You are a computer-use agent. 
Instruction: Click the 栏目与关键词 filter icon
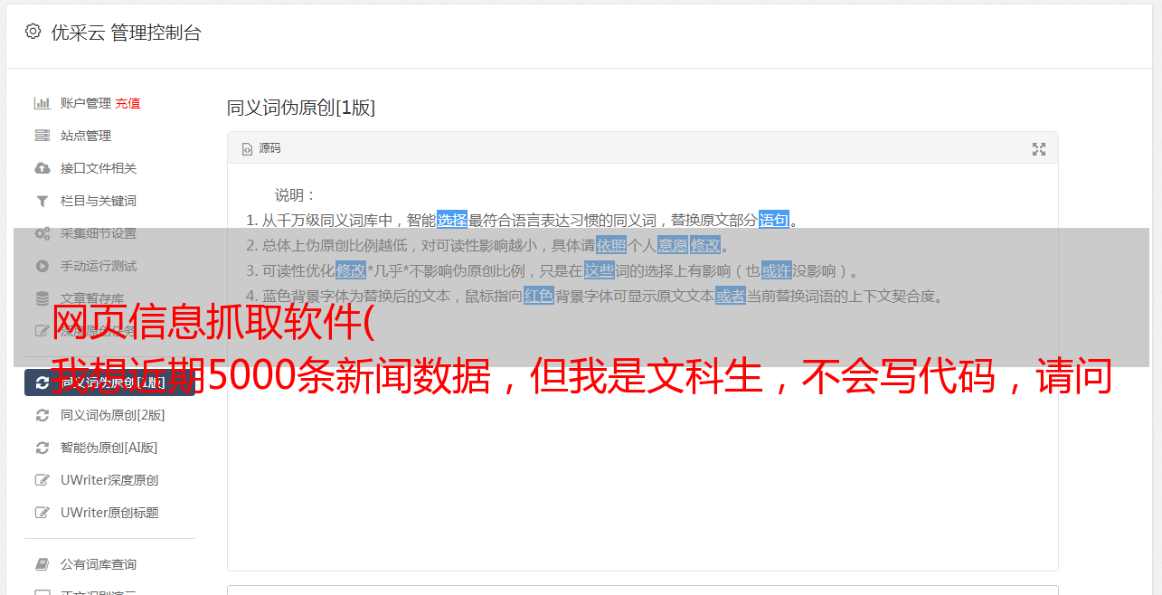(x=42, y=201)
